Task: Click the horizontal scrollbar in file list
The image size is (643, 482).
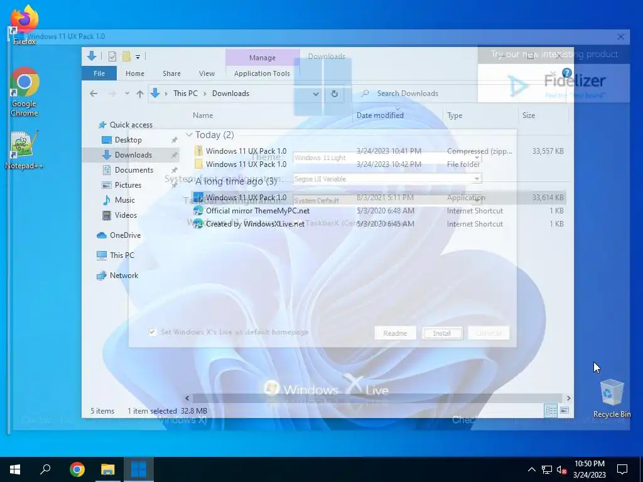Action: (x=377, y=397)
